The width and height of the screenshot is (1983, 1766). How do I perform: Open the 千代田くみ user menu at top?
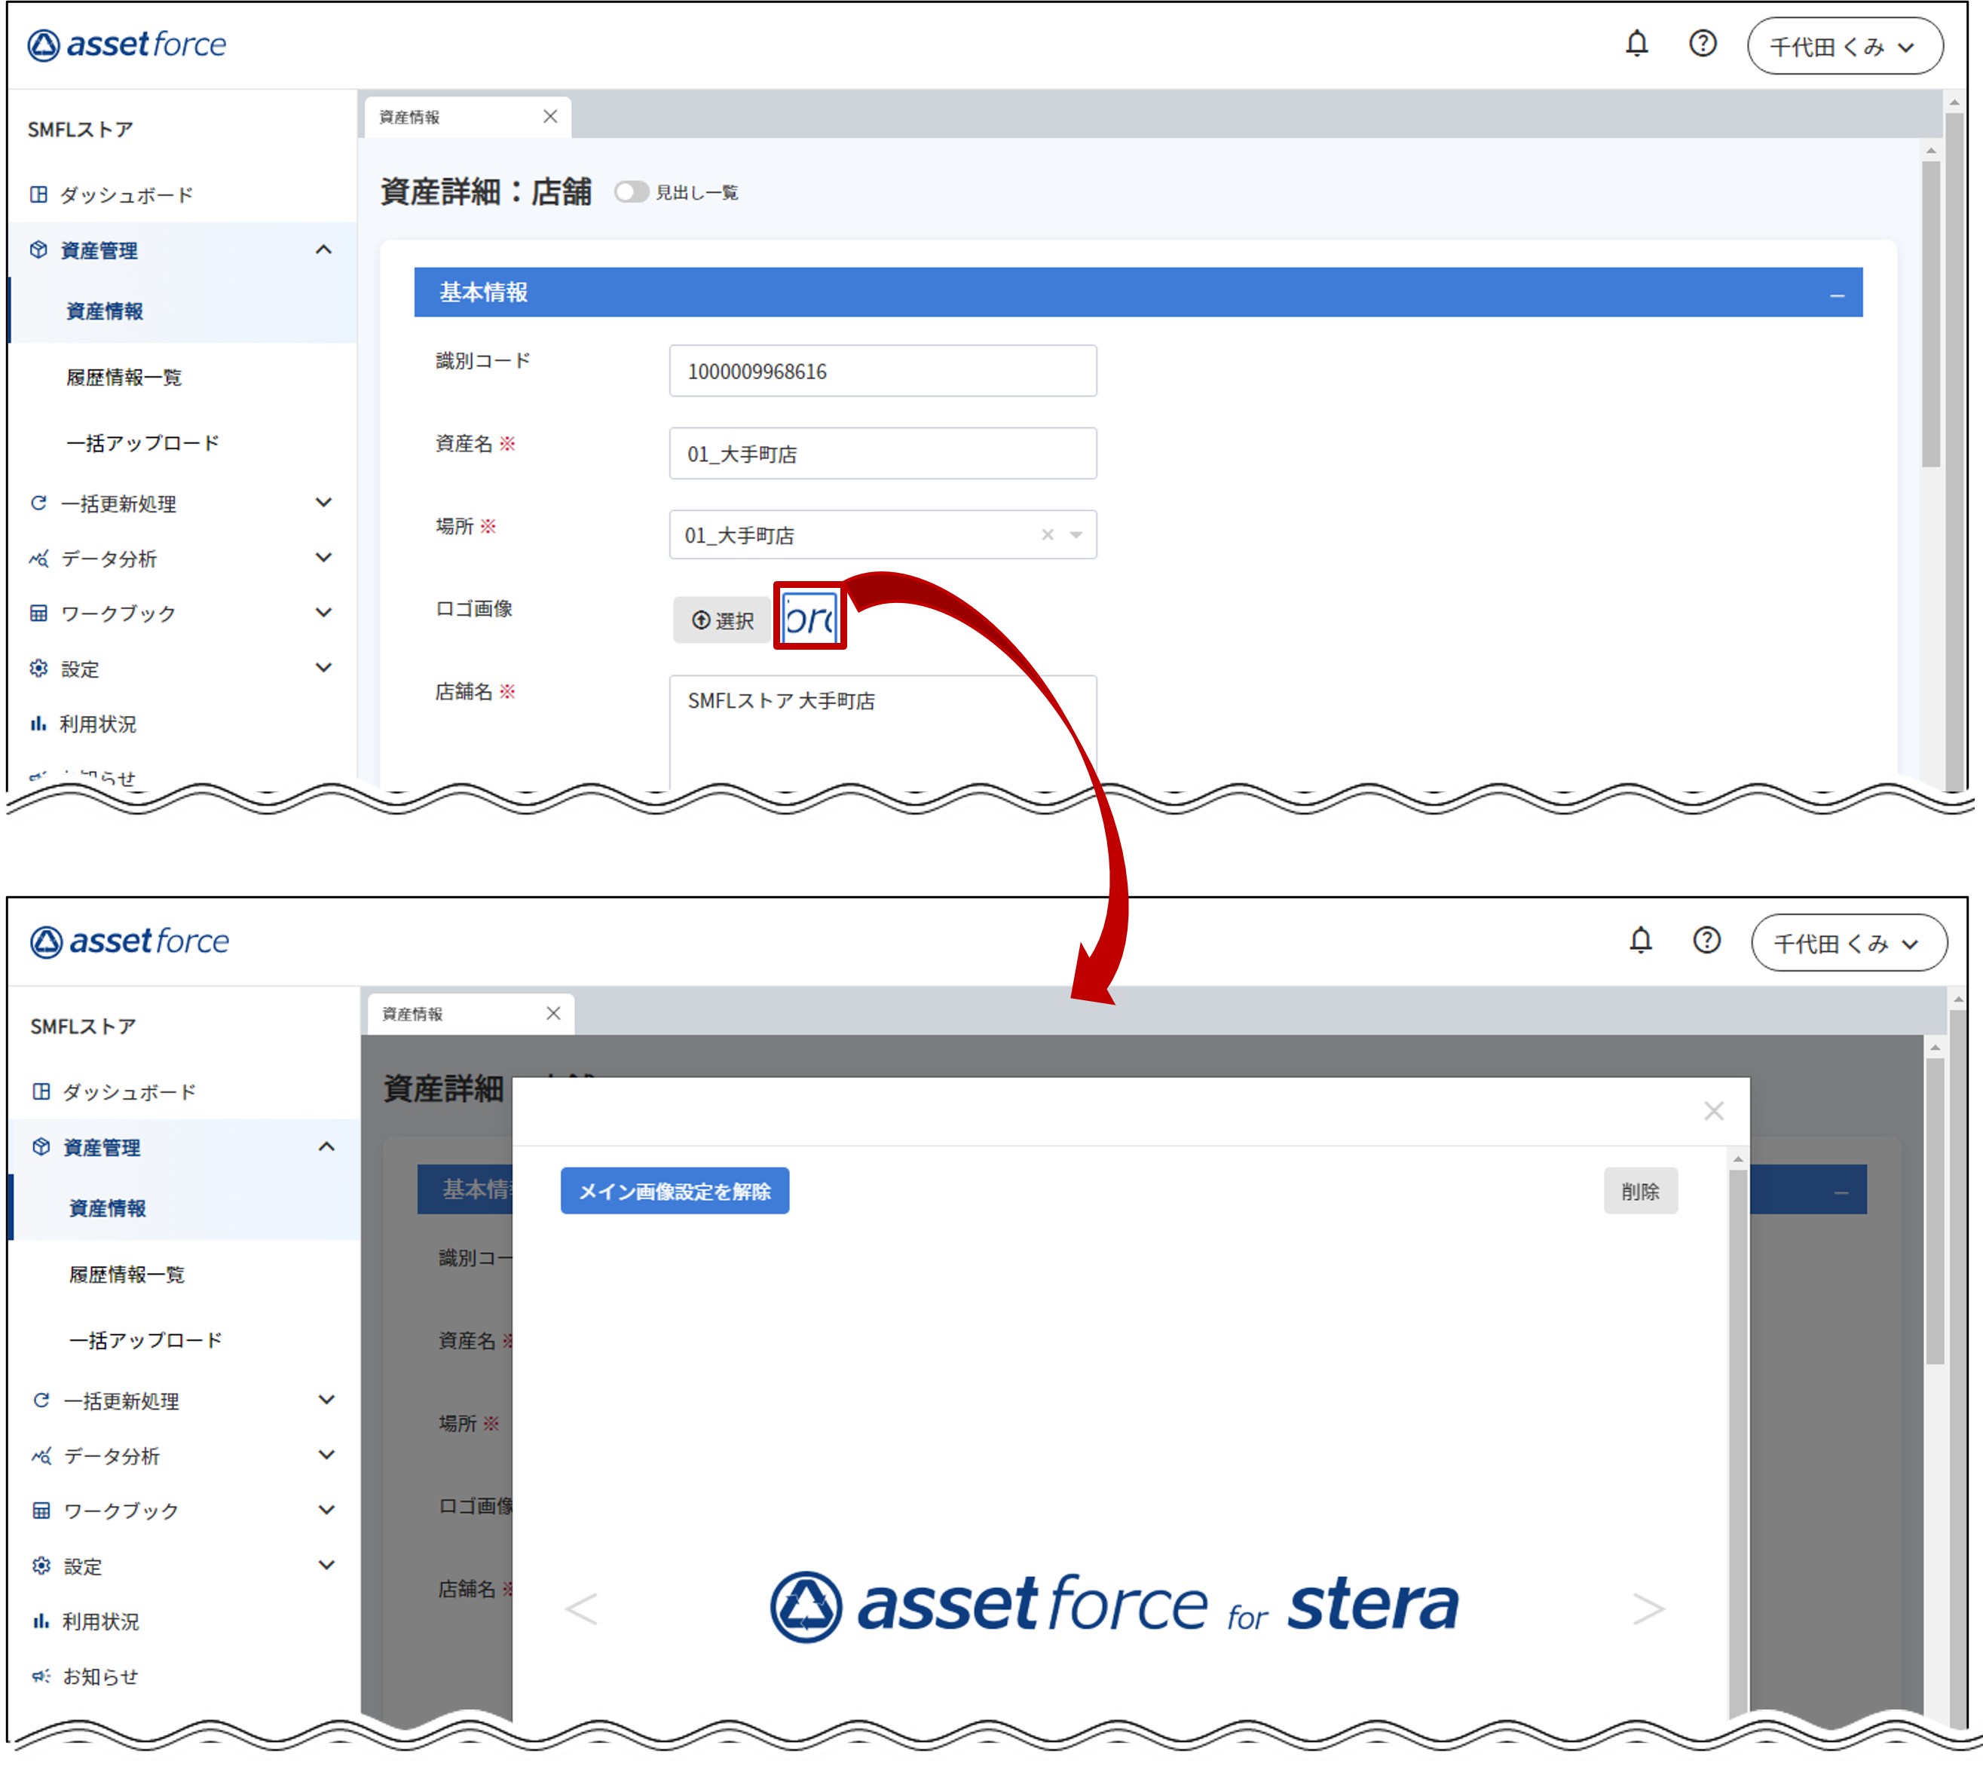click(1844, 47)
